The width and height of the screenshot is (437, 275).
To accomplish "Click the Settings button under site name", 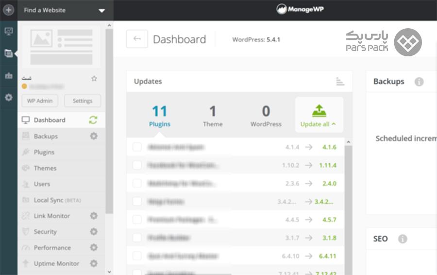I will pyautogui.click(x=83, y=101).
